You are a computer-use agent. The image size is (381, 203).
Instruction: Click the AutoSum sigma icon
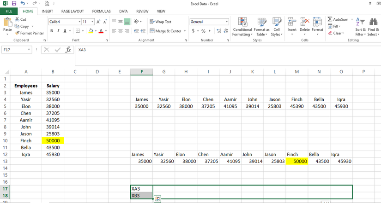coord(329,19)
